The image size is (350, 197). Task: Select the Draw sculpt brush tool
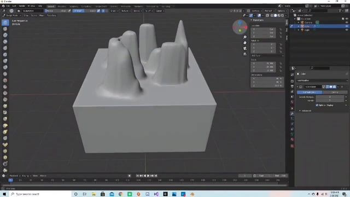pyautogui.click(x=5, y=22)
